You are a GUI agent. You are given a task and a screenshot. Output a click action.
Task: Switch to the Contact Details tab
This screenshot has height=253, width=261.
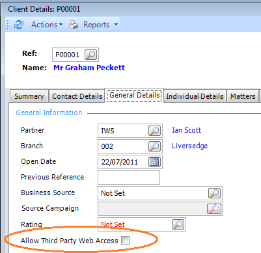77,96
